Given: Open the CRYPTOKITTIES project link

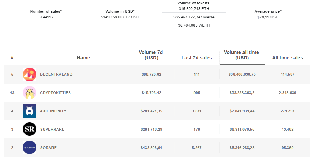Looking at the screenshot, I should click(x=56, y=93).
